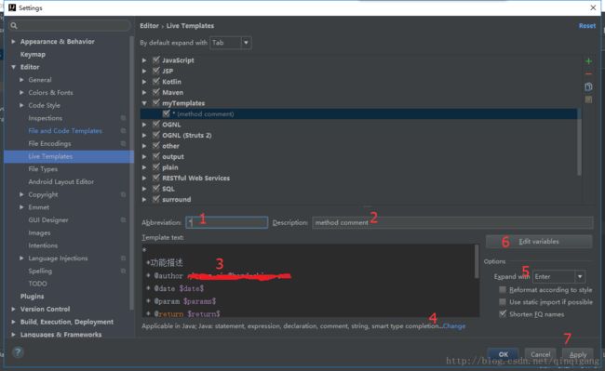Open File and Code Templates page
The height and width of the screenshot is (371, 605).
point(65,130)
